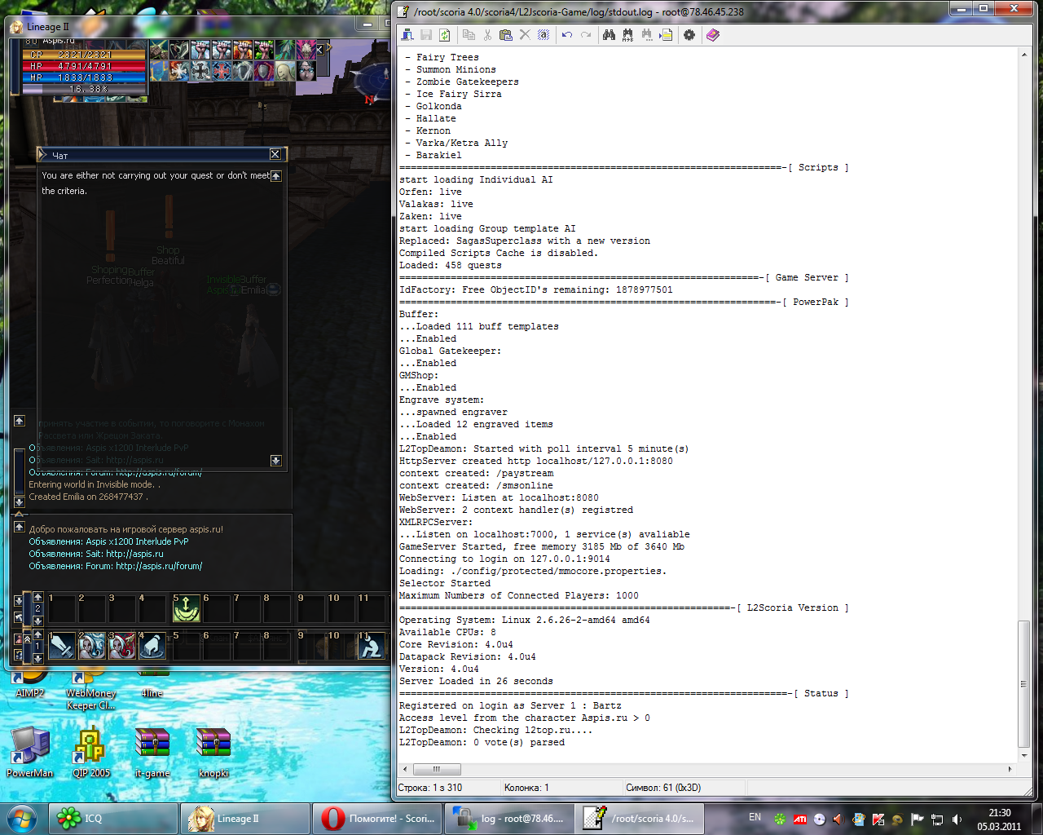The height and width of the screenshot is (835, 1043).
Task: Click the Windows Start orb
Action: [x=21, y=819]
